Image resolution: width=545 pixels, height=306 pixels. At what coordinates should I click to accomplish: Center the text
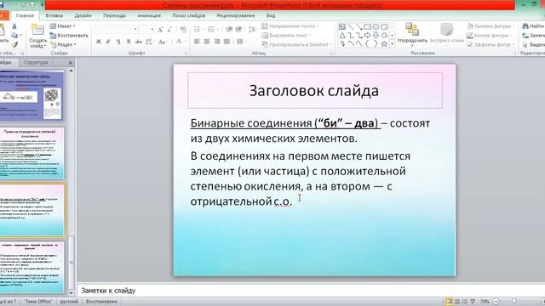pos(207,42)
